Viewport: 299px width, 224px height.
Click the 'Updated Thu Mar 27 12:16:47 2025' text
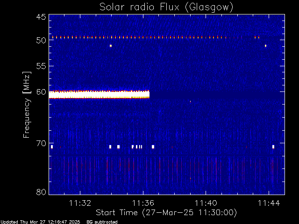pyautogui.click(x=40, y=222)
